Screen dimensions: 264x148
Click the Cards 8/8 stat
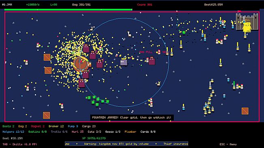(148, 132)
